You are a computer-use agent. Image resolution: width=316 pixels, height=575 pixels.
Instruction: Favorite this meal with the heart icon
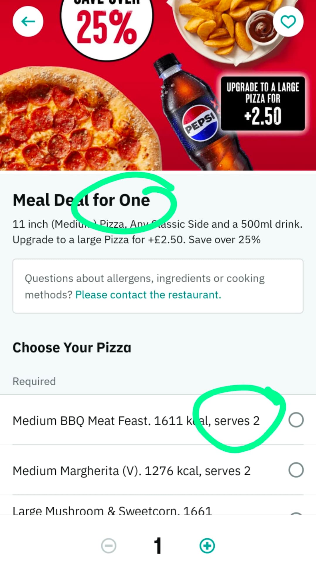(x=288, y=21)
